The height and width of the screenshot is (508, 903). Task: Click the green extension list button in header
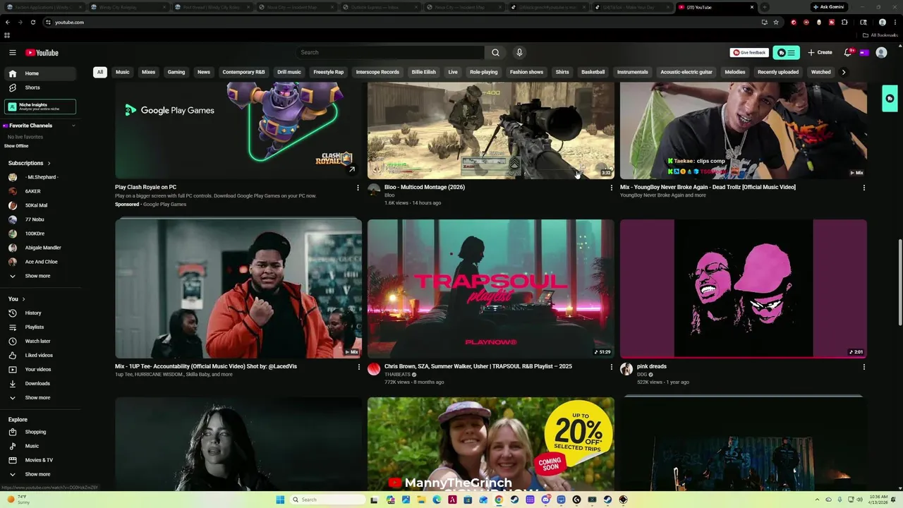(786, 52)
